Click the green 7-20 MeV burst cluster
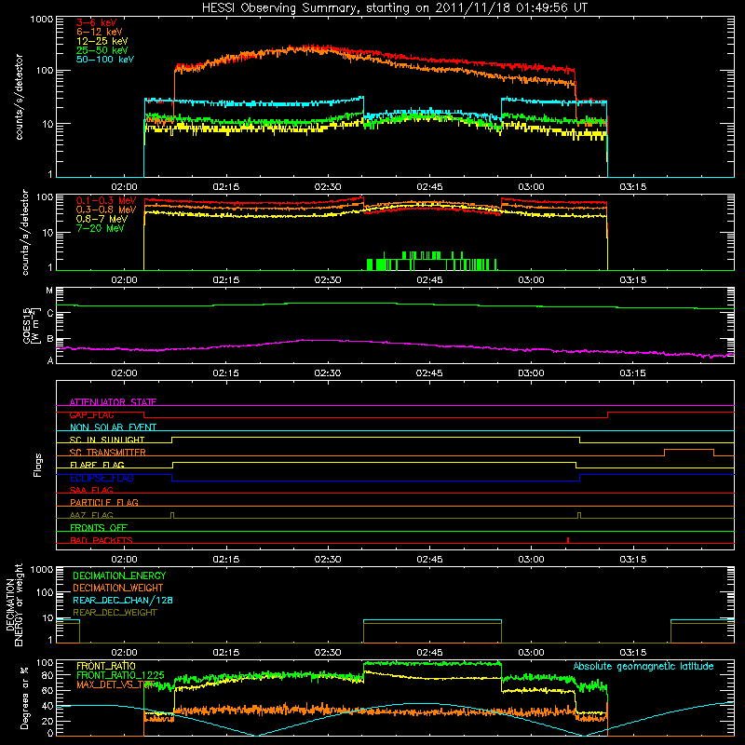Screen dimensions: 745x745 [x=431, y=262]
